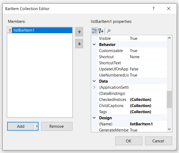This screenshot has width=179, height=153.
Task: Move selected item up with arrow
Action: [79, 32]
